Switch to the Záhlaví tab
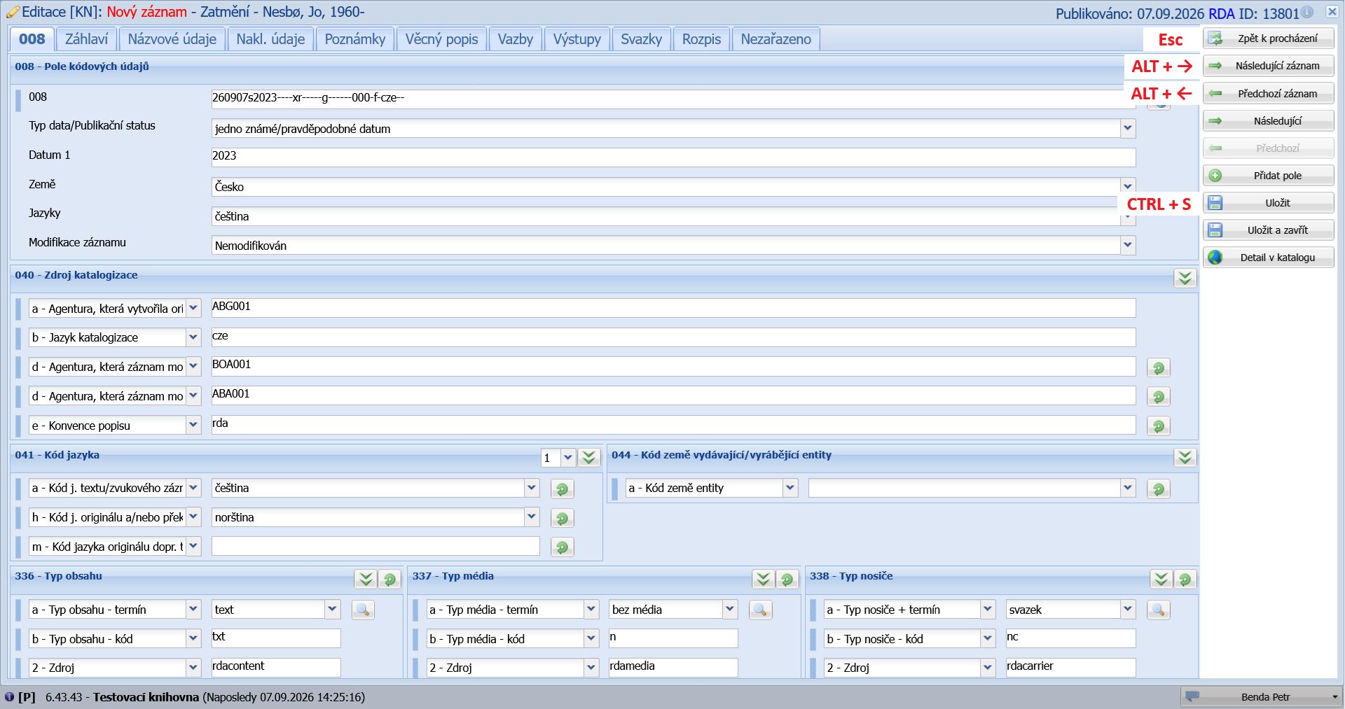Image resolution: width=1345 pixels, height=709 pixels. point(87,39)
